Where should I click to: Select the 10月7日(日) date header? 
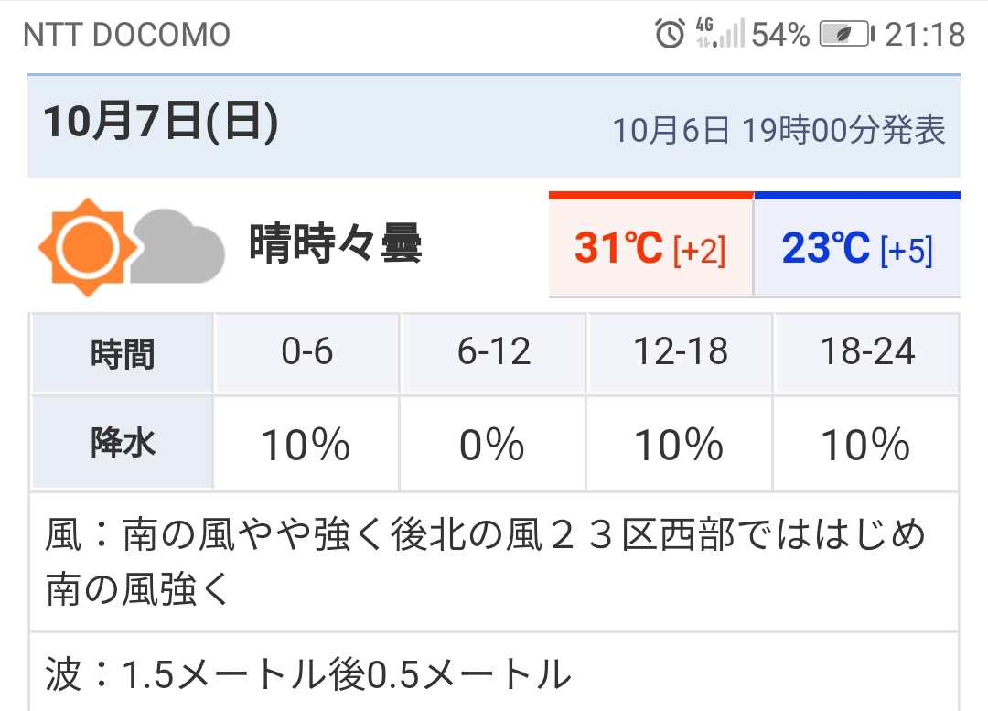tap(160, 123)
